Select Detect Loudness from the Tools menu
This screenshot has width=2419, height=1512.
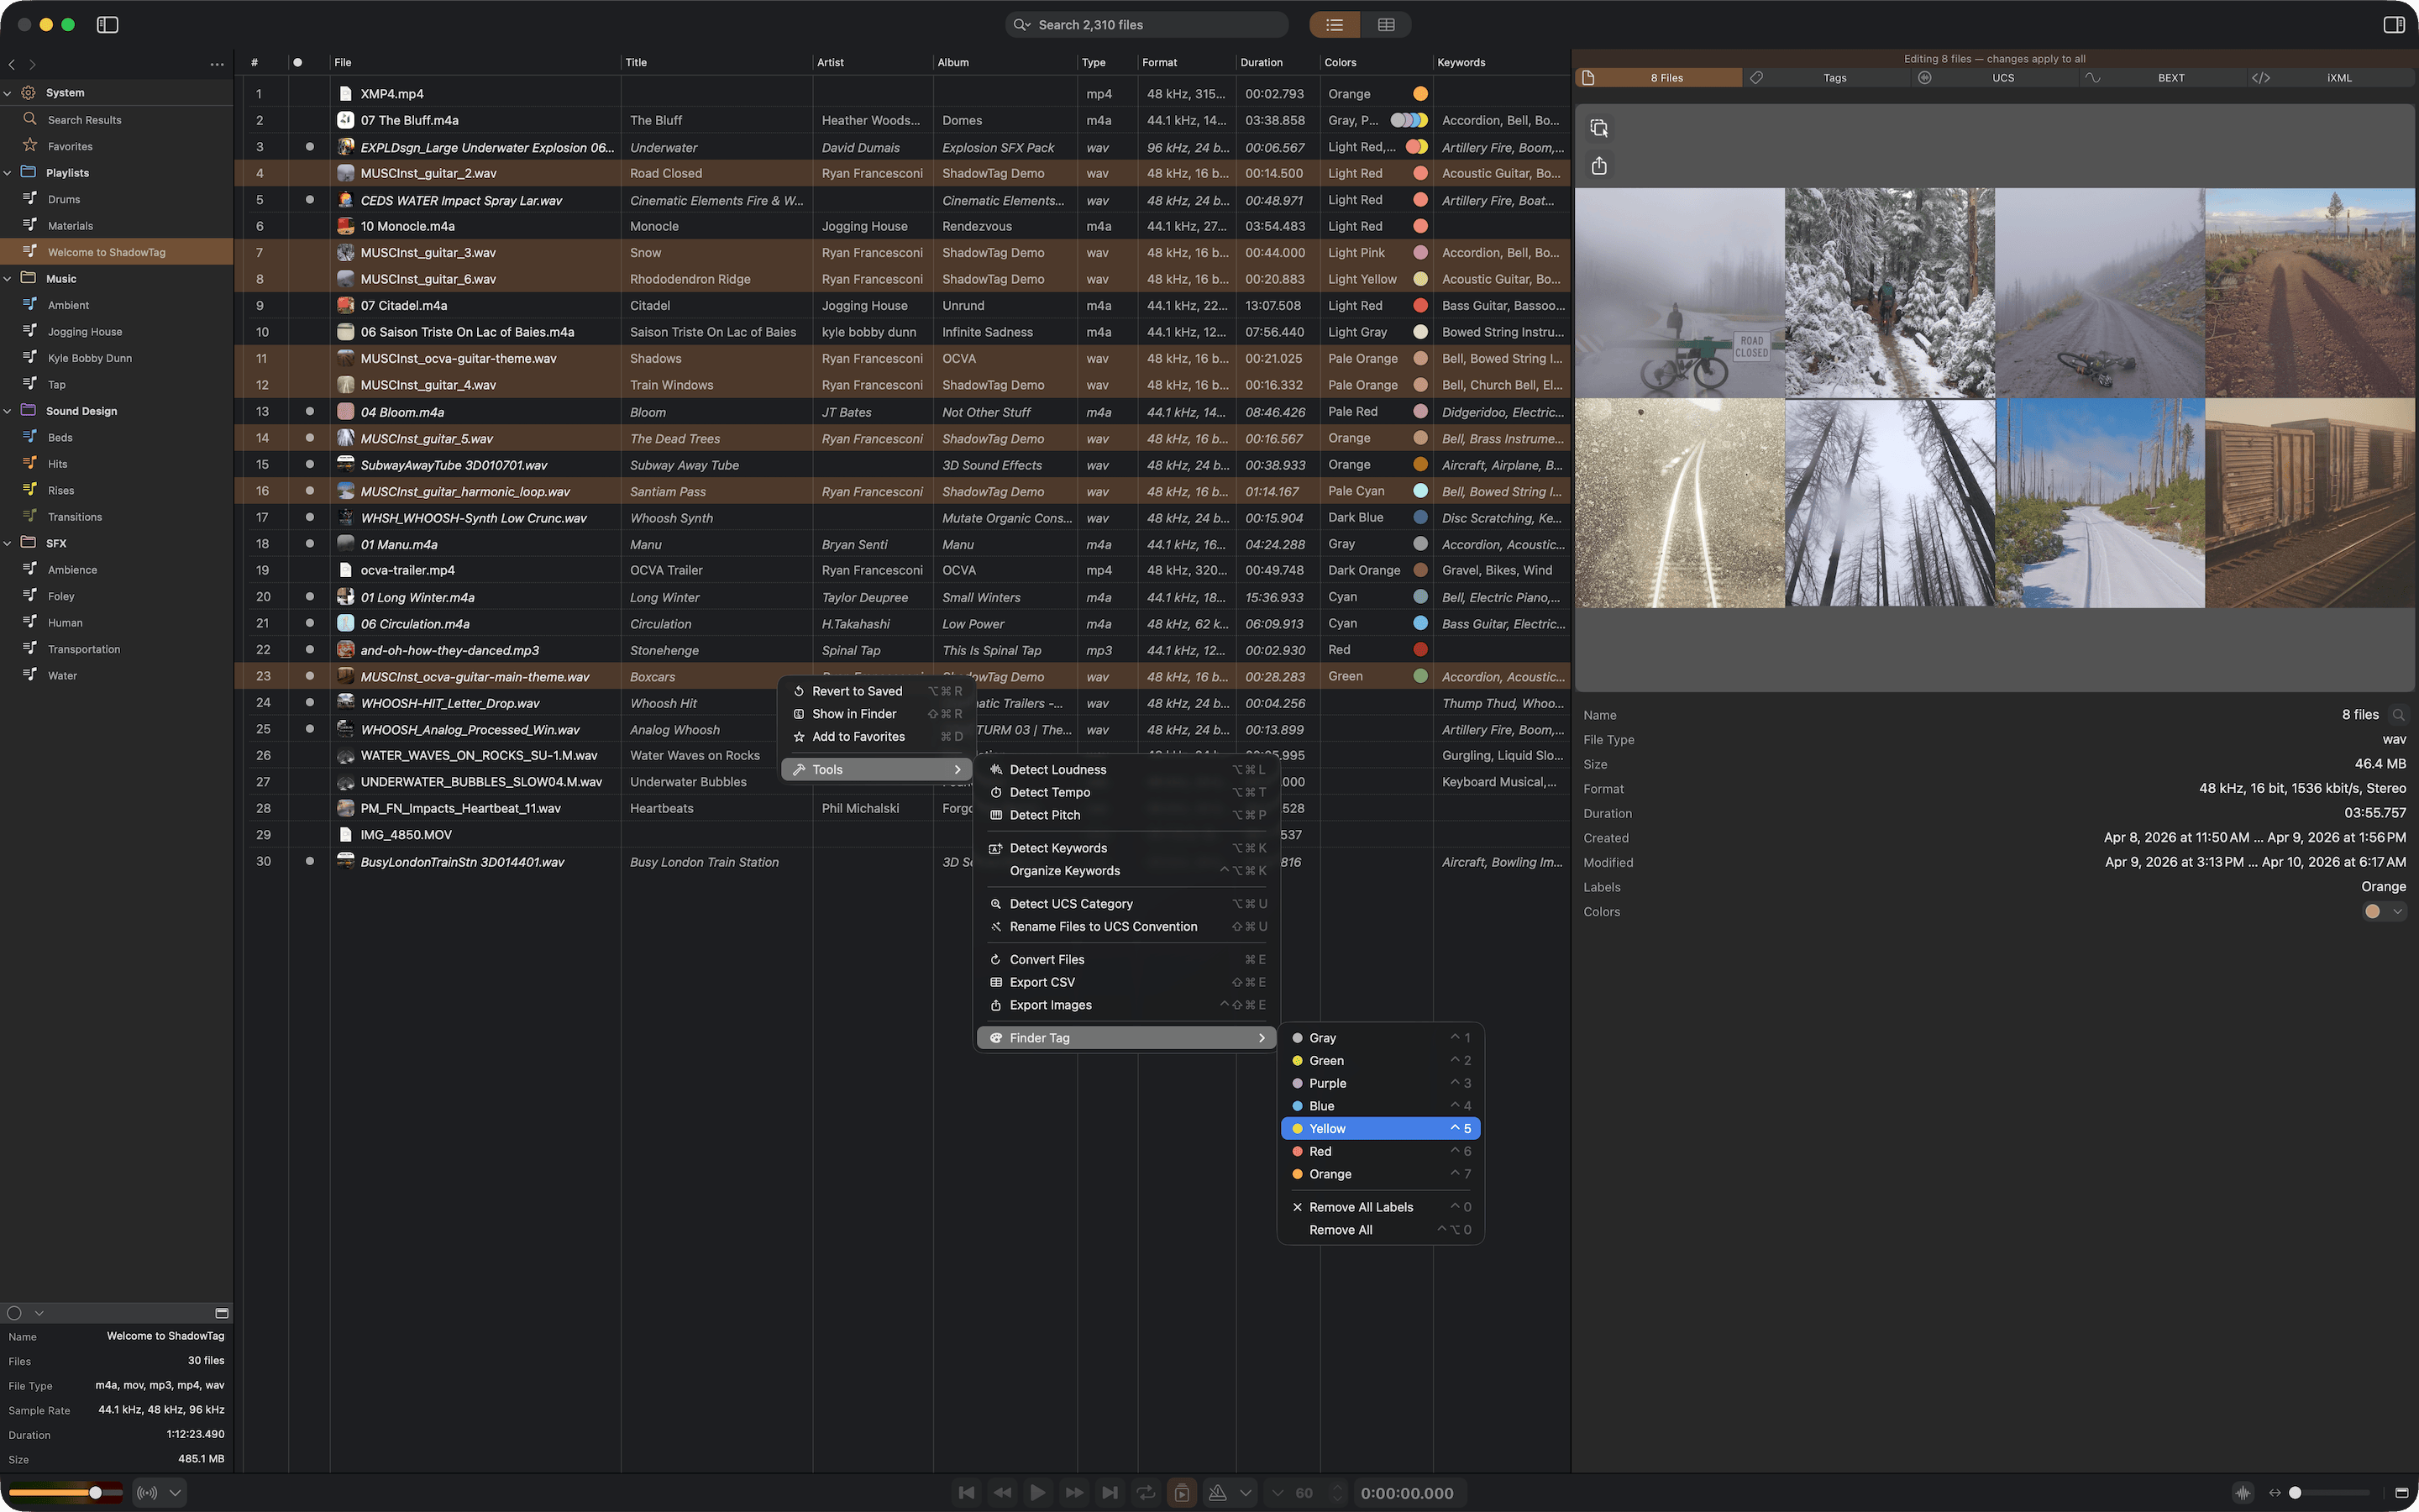(1057, 769)
